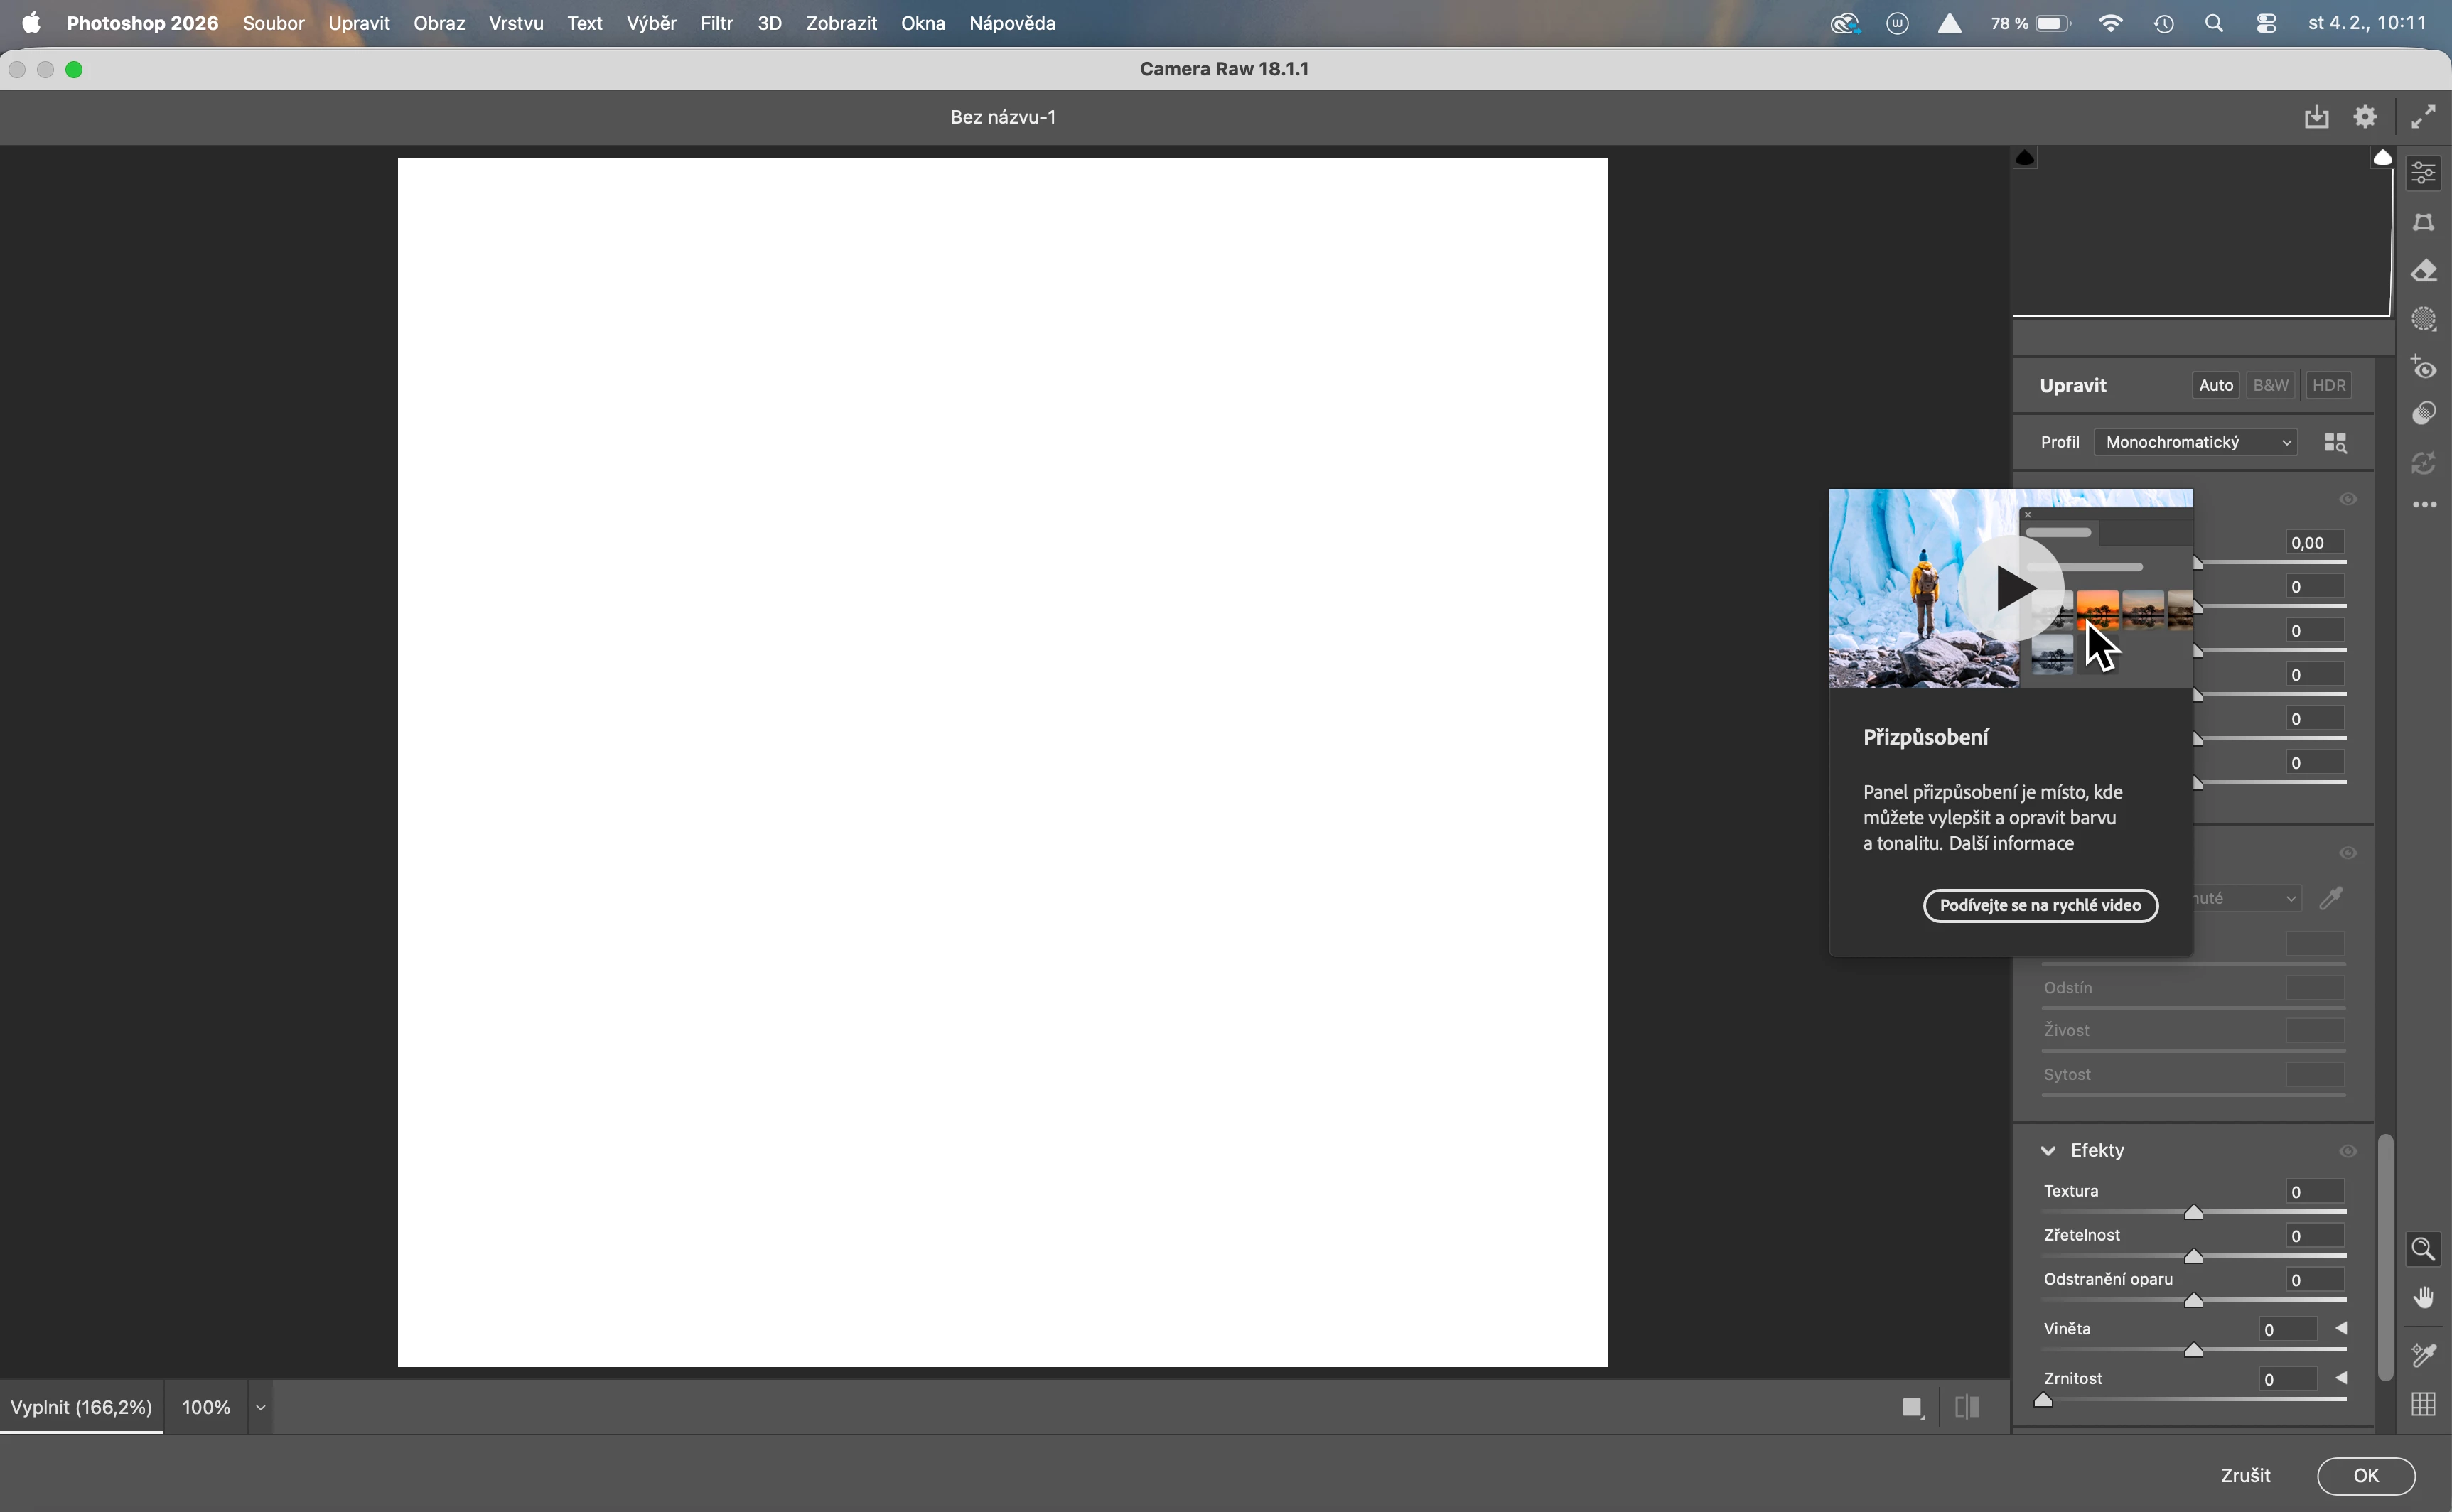Select the Hand pan tool
The width and height of the screenshot is (2452, 1512).
click(2423, 1298)
